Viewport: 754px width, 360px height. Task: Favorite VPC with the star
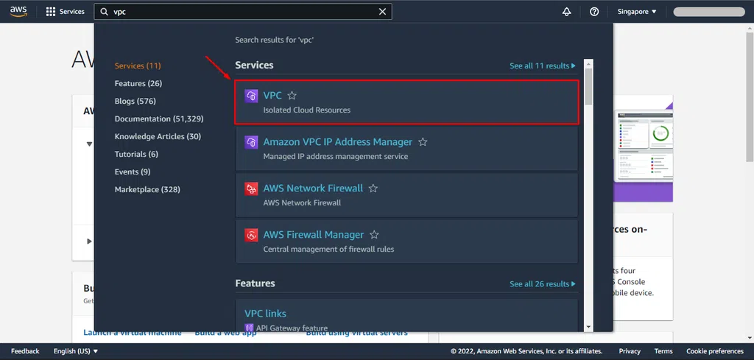click(292, 96)
